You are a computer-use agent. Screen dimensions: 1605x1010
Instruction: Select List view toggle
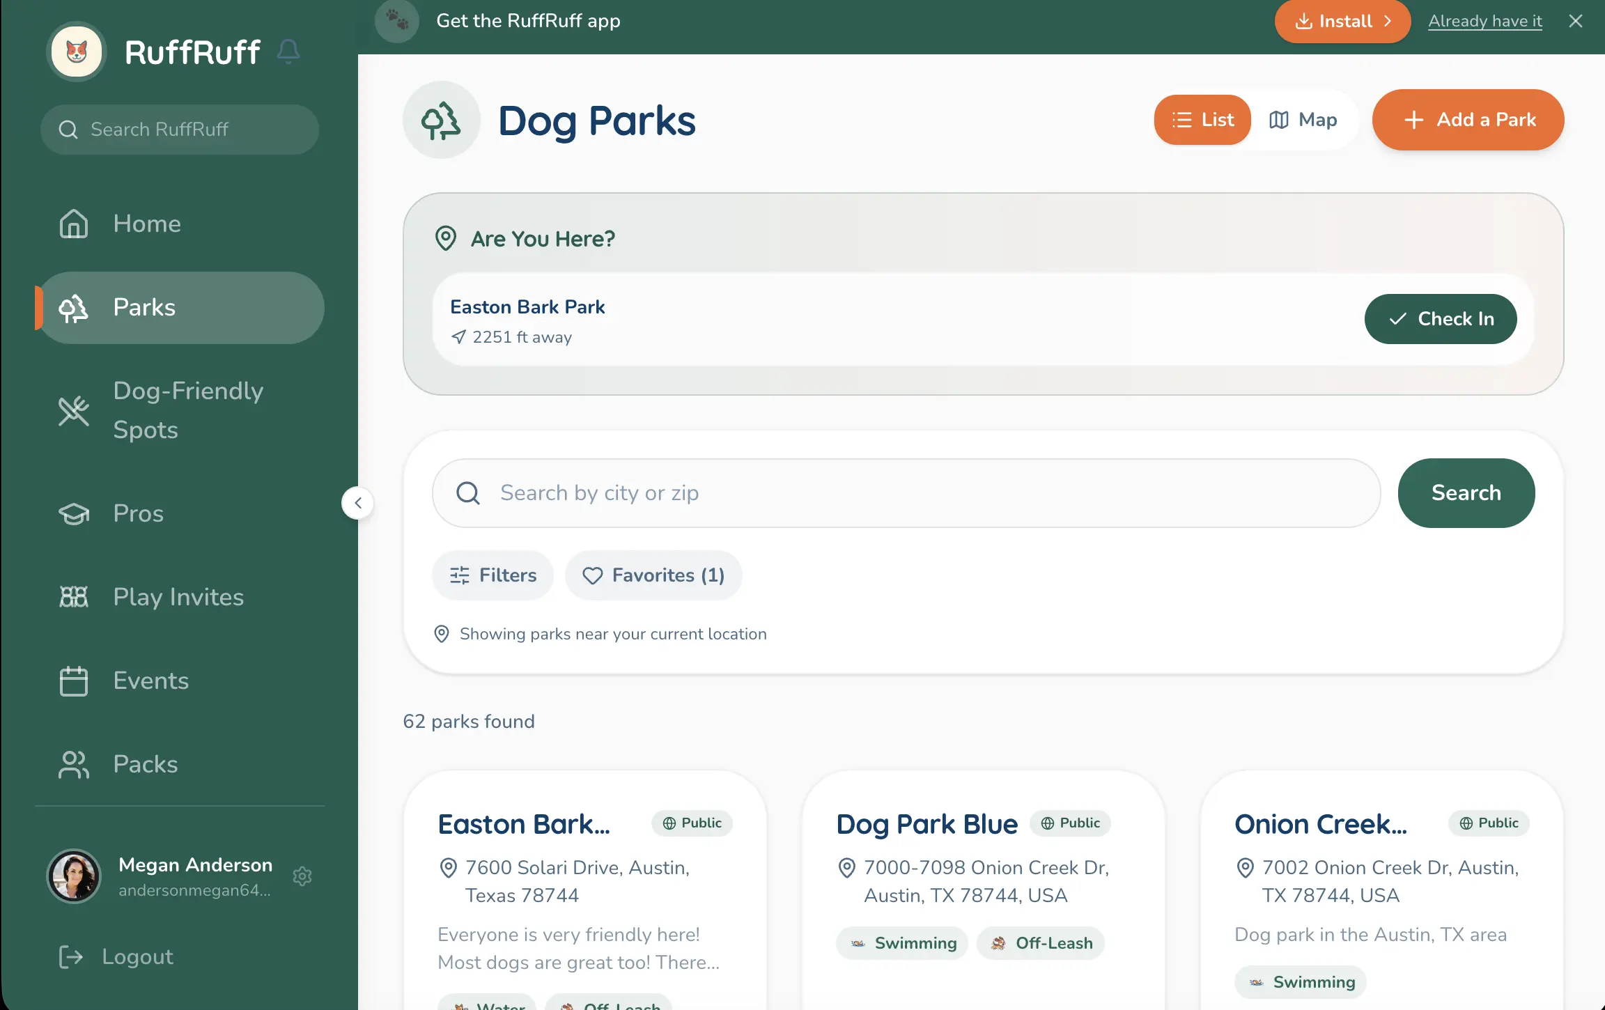[1202, 120]
